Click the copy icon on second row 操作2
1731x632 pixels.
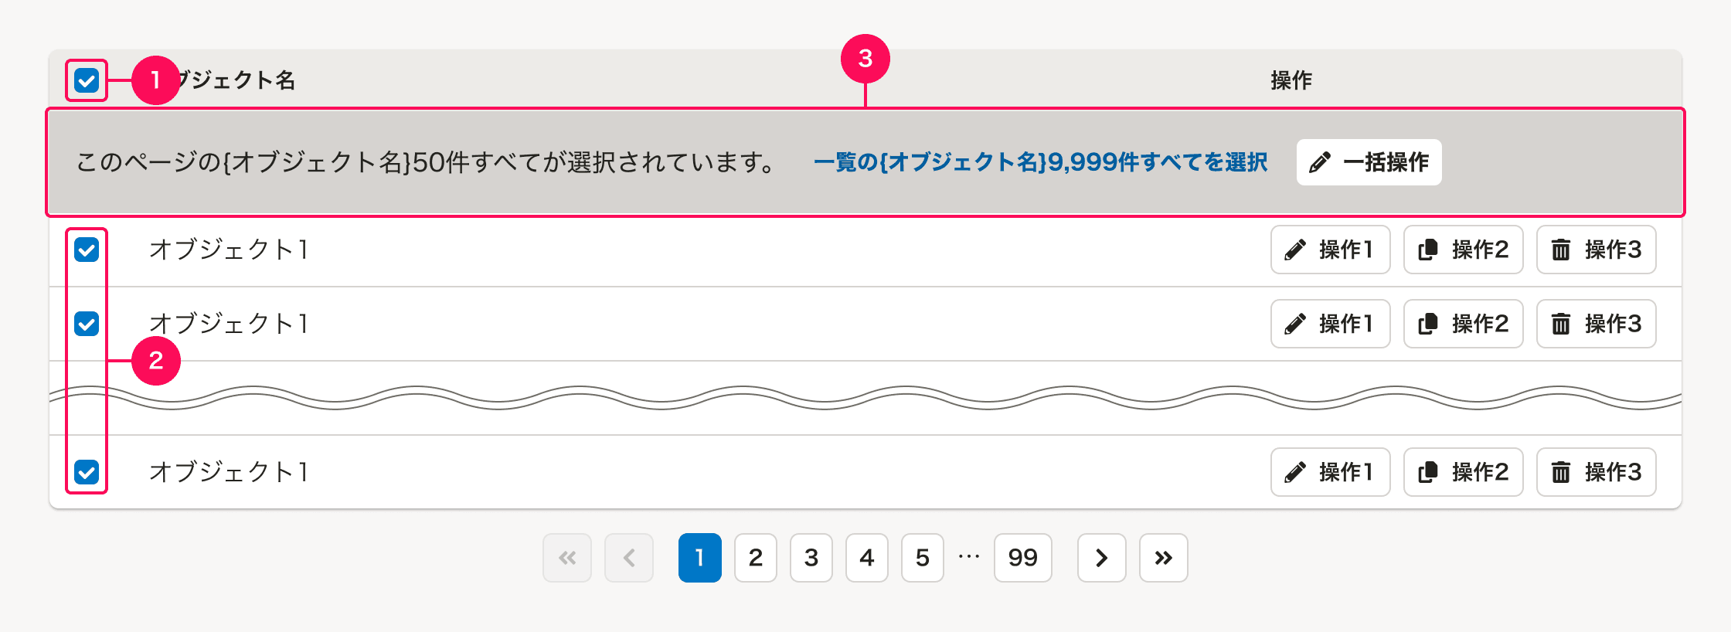click(x=1429, y=324)
